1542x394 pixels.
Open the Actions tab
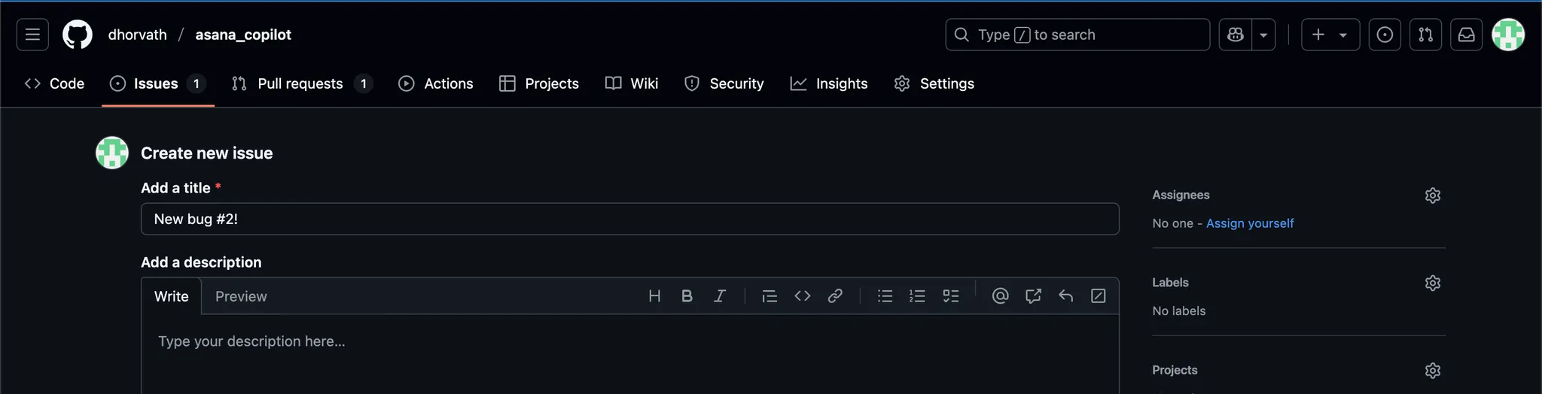436,83
